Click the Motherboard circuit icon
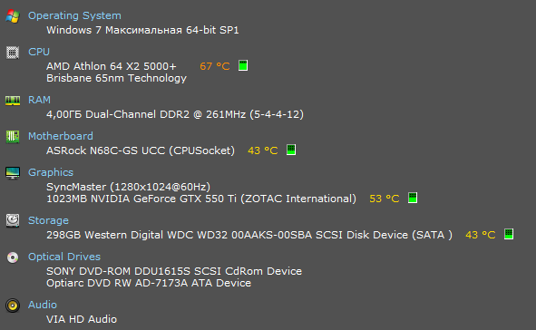The image size is (536, 330). [x=13, y=137]
